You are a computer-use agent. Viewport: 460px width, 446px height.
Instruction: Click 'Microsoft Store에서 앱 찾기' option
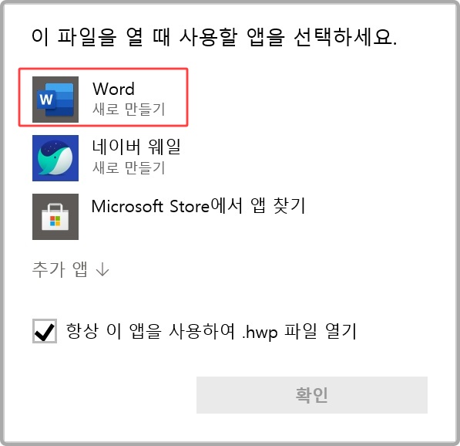tap(199, 206)
